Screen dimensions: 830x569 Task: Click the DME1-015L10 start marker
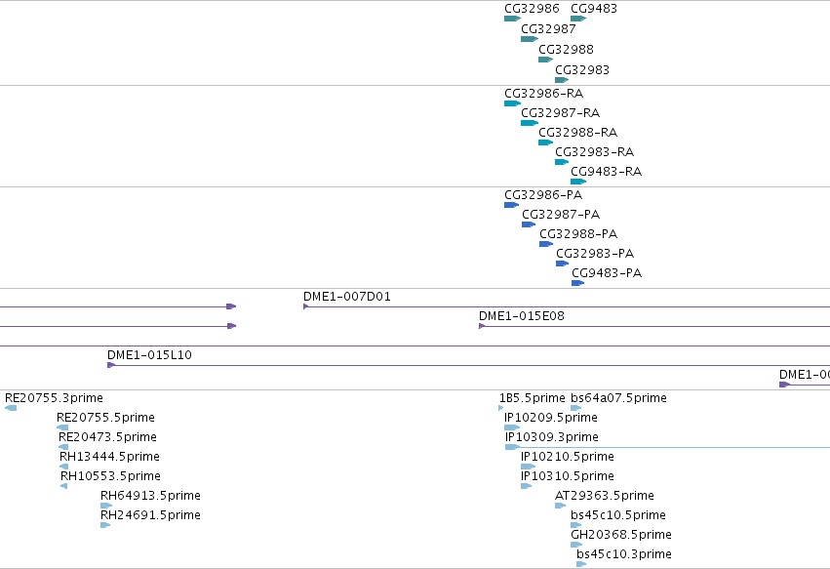(111, 365)
